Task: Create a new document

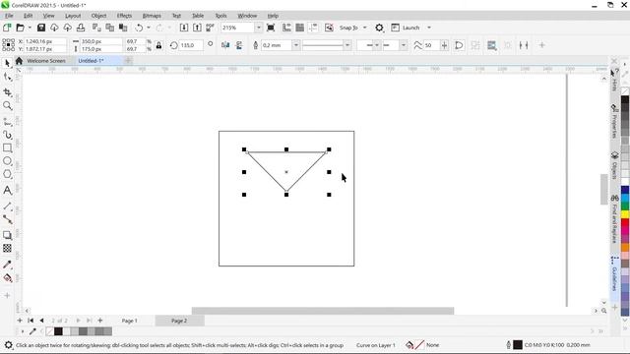Action: pyautogui.click(x=7, y=28)
